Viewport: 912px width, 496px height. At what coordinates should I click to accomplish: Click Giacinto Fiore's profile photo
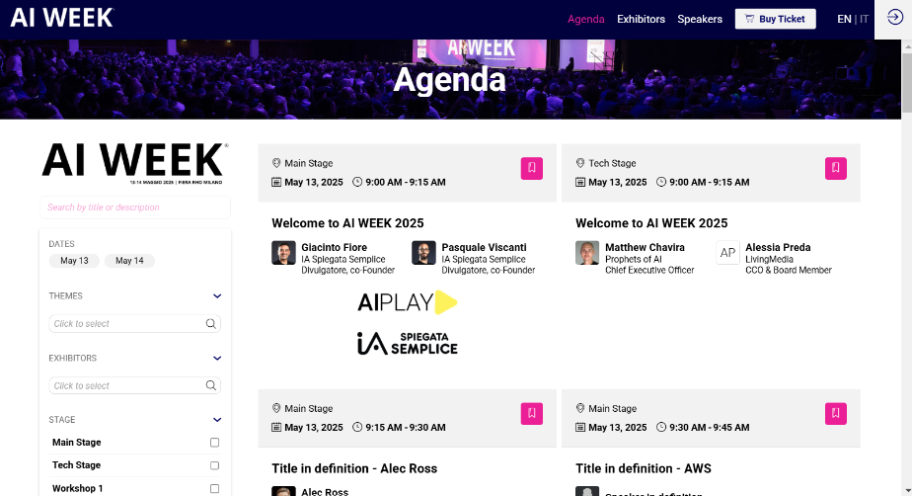(x=283, y=253)
